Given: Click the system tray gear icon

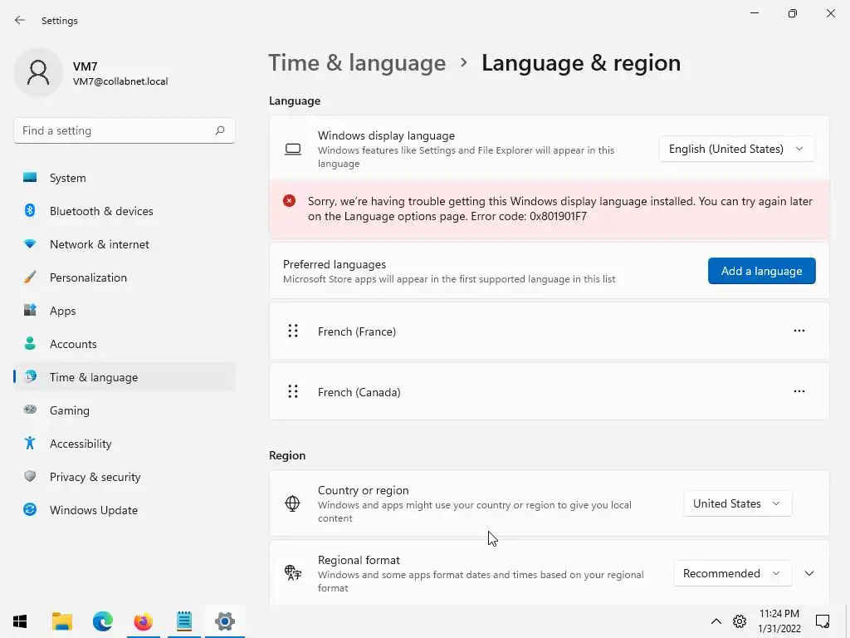Looking at the screenshot, I should [x=740, y=621].
